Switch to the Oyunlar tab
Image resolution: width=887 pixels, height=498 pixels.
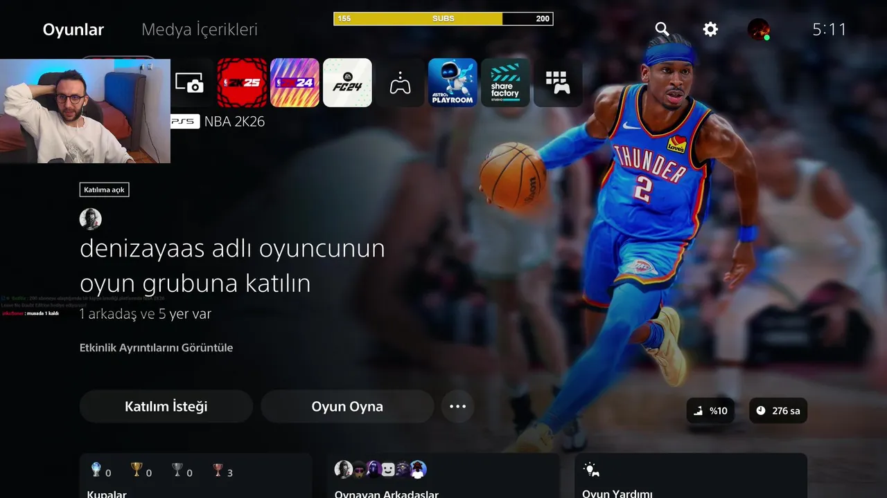73,30
